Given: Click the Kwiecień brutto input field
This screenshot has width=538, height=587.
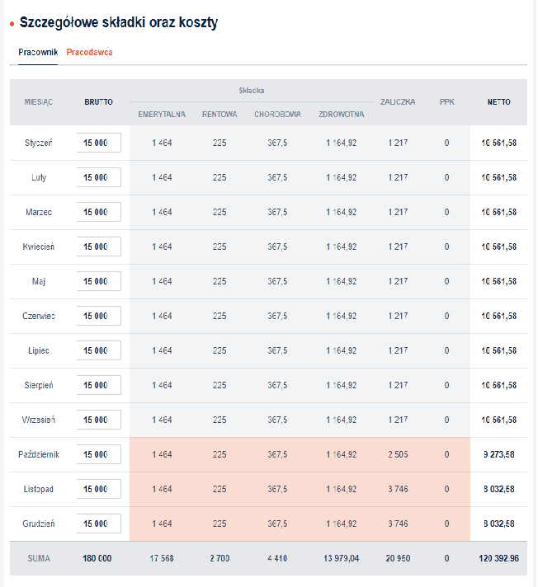Looking at the screenshot, I should [99, 247].
